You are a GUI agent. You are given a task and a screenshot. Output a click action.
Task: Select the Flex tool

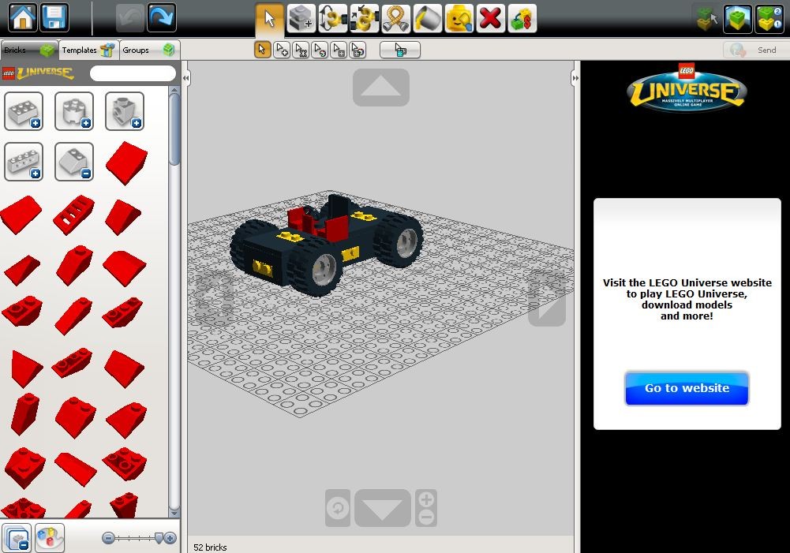tap(395, 17)
